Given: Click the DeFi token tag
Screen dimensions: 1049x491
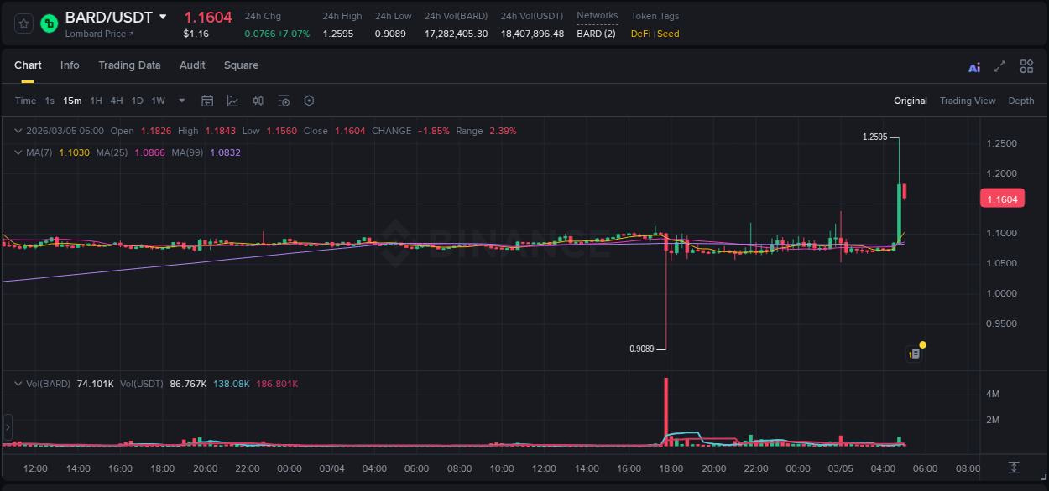Looking at the screenshot, I should coord(641,34).
